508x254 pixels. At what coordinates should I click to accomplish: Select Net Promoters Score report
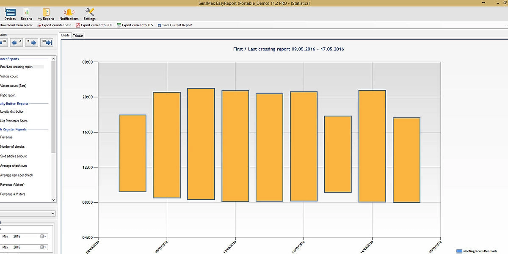pyautogui.click(x=14, y=121)
